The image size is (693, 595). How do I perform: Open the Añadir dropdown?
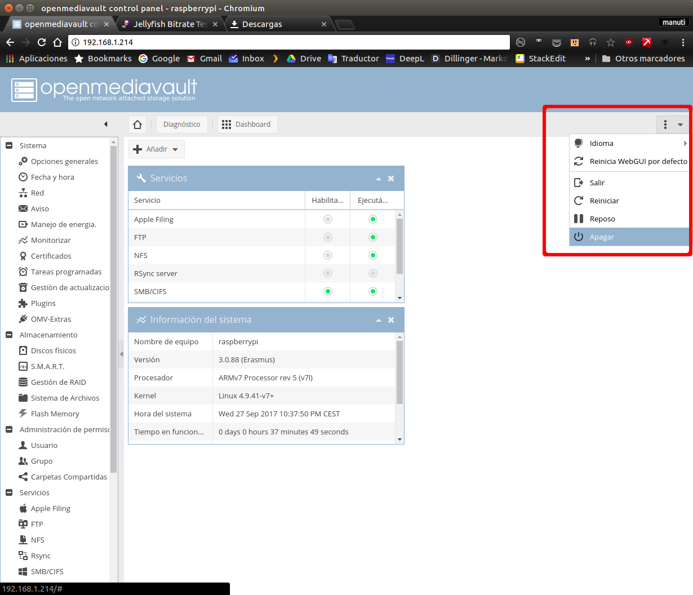pyautogui.click(x=156, y=149)
